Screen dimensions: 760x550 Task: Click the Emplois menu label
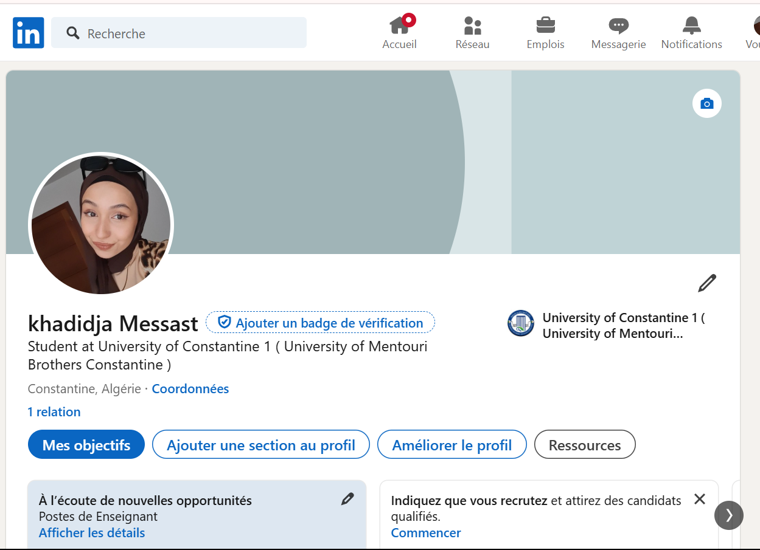click(x=545, y=44)
